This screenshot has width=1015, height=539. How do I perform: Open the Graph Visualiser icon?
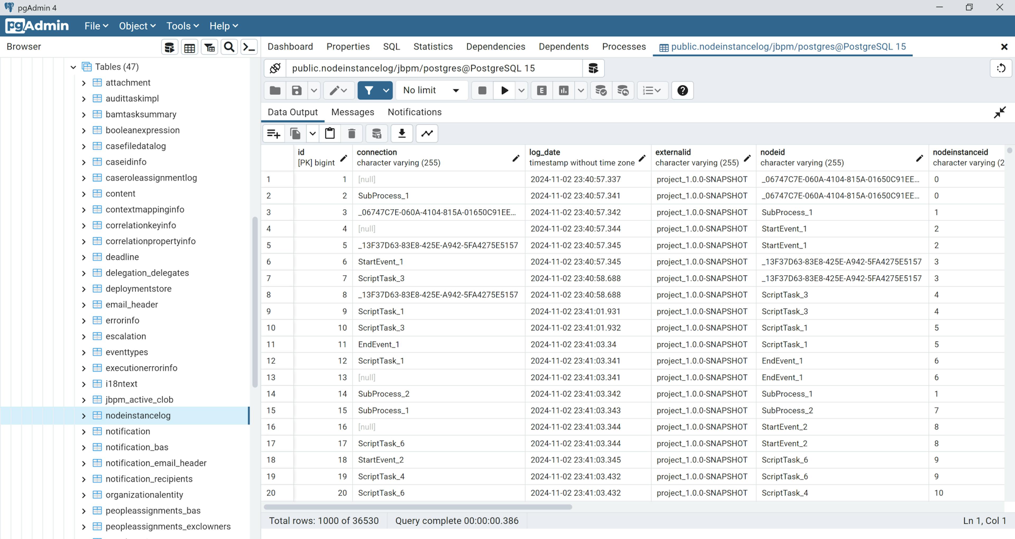tap(427, 133)
